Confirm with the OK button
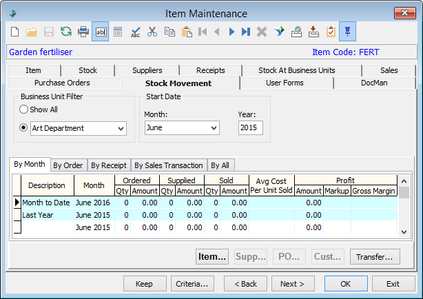Viewport: 423px width, 299px height. [346, 284]
